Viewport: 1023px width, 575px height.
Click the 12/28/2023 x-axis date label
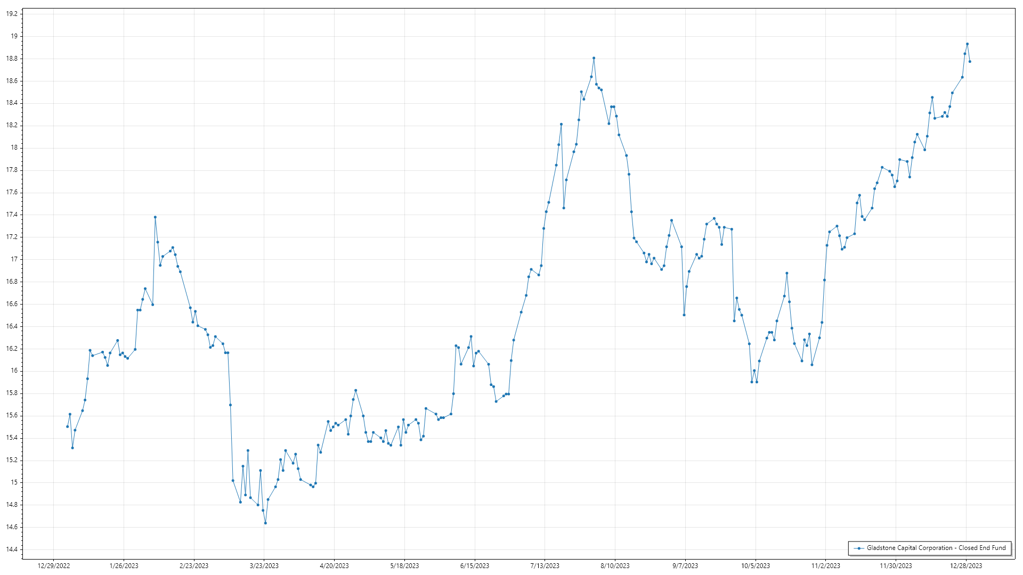966,566
